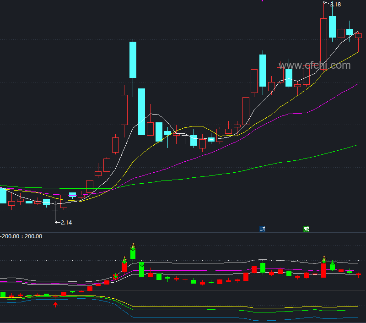Click the highest sell-signal figure icon in the indicator panel

[x=133, y=246]
